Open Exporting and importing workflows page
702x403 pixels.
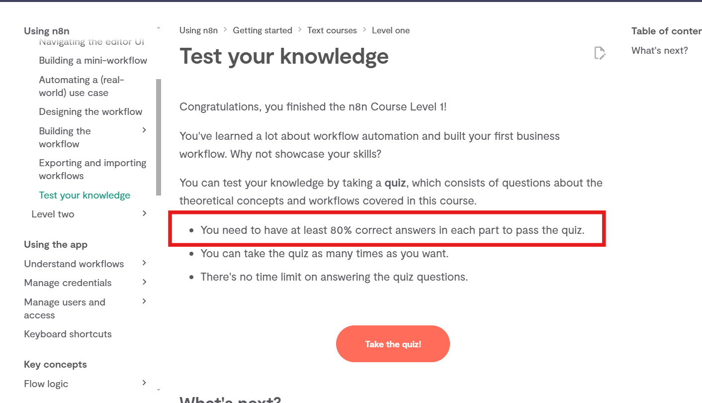coord(92,169)
